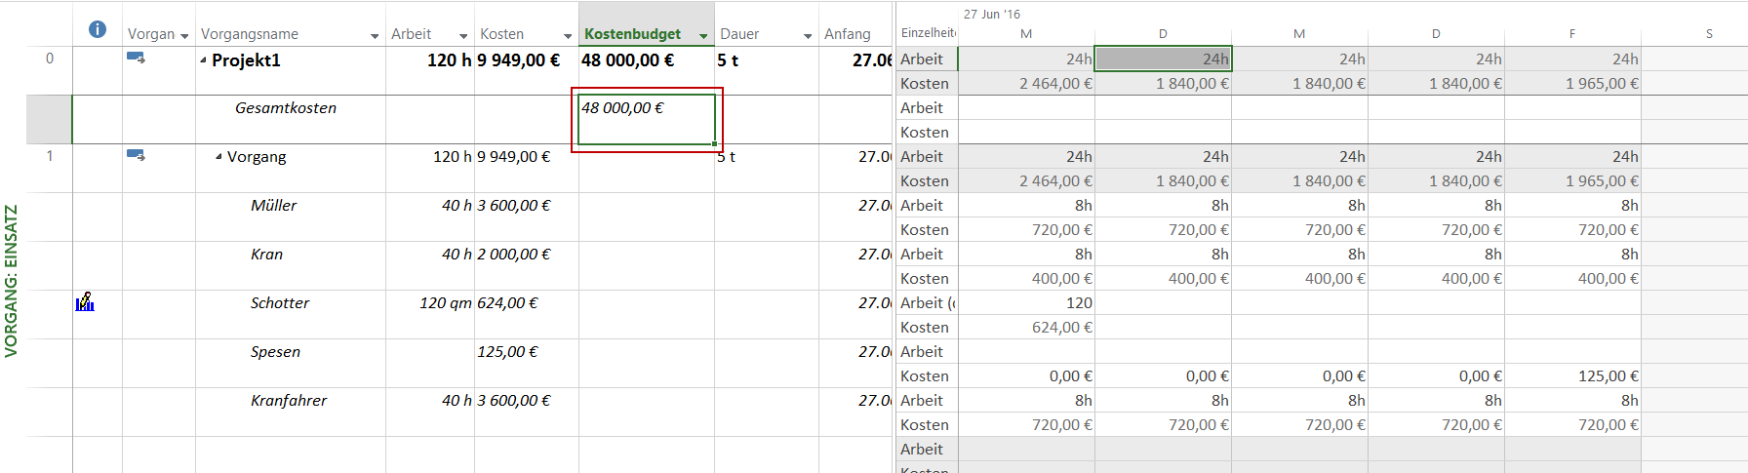Click the 27 Jun '16 timescale header
Viewport: 1748px width, 473px height.
(x=992, y=14)
